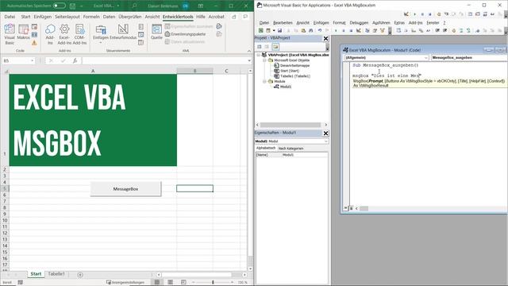The width and height of the screenshot is (508, 286).
Task: Select Modul1 in the project tree
Action: [283, 87]
